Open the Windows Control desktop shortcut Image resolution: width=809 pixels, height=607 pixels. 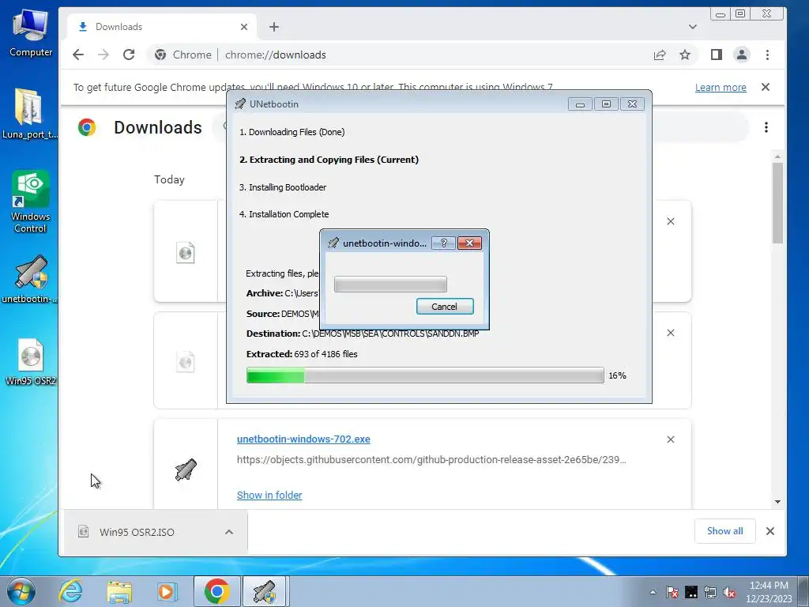[x=31, y=202]
